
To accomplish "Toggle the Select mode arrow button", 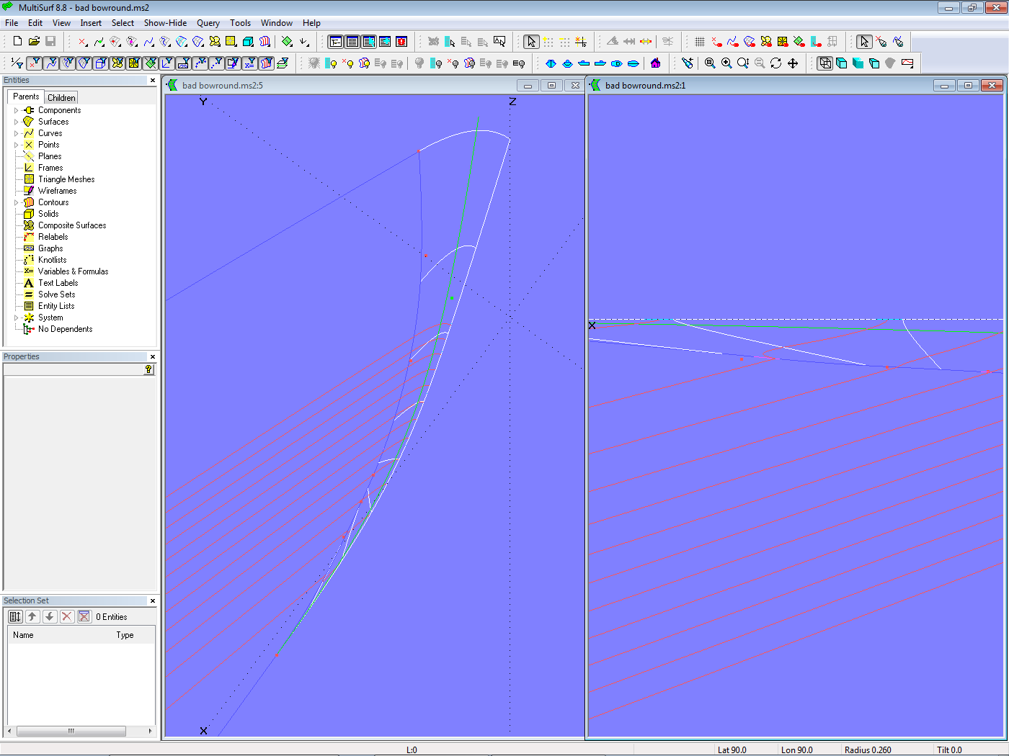I will [531, 42].
